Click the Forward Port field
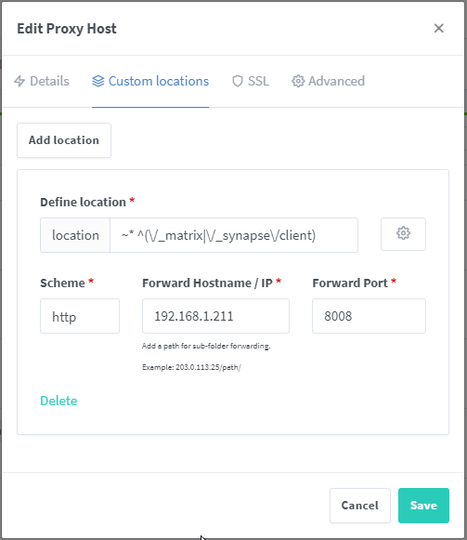 (369, 316)
